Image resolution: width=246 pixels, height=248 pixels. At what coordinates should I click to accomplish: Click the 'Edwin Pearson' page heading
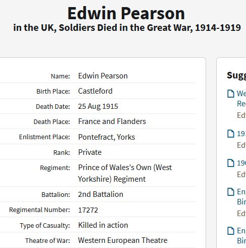[126, 13]
